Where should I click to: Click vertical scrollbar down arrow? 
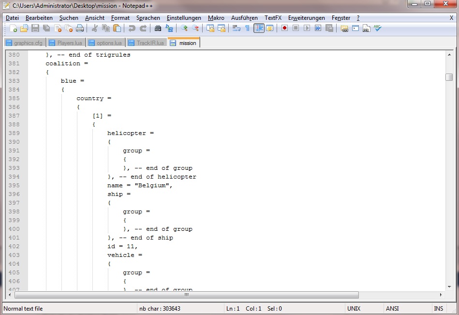click(449, 287)
